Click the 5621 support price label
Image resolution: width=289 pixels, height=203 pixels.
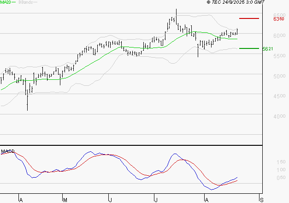(268, 49)
